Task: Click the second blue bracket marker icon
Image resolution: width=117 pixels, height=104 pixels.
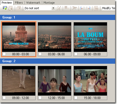Action: pos(88,8)
